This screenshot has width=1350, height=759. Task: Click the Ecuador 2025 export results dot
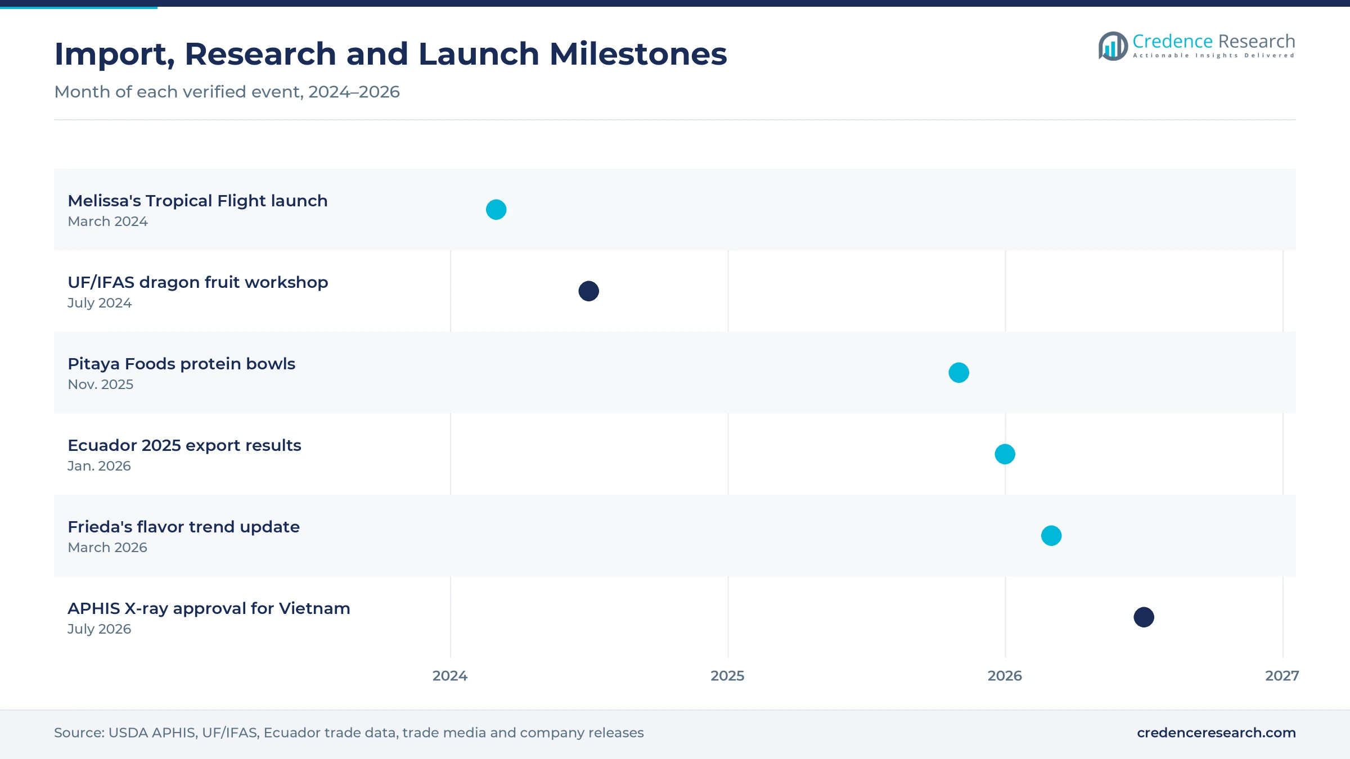pos(1005,454)
